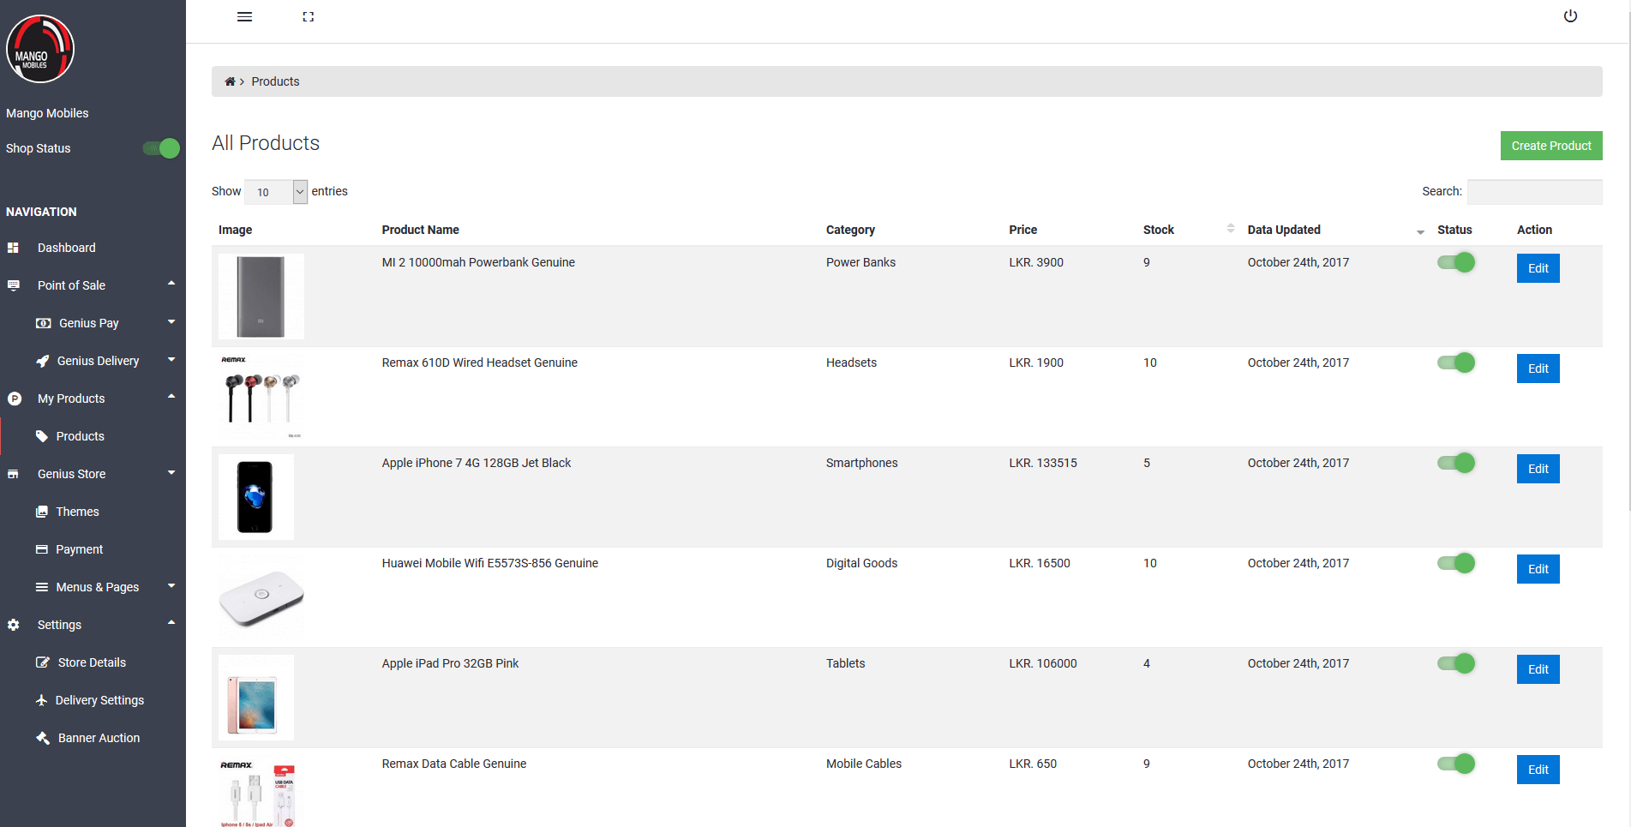Click the iPad Pro product thumbnail
The height and width of the screenshot is (827, 1631).
(x=256, y=698)
